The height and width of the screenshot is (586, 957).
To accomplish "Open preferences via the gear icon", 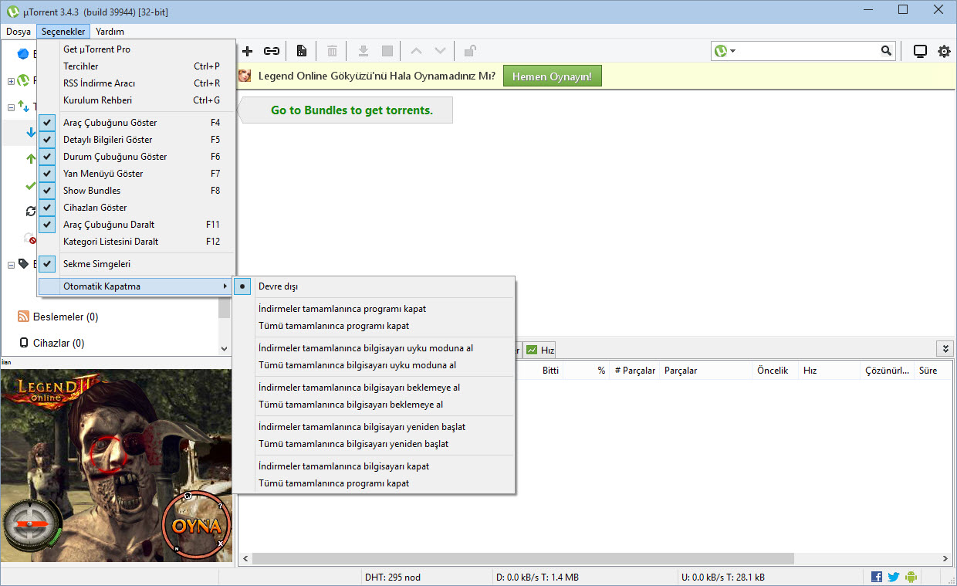I will (x=944, y=52).
